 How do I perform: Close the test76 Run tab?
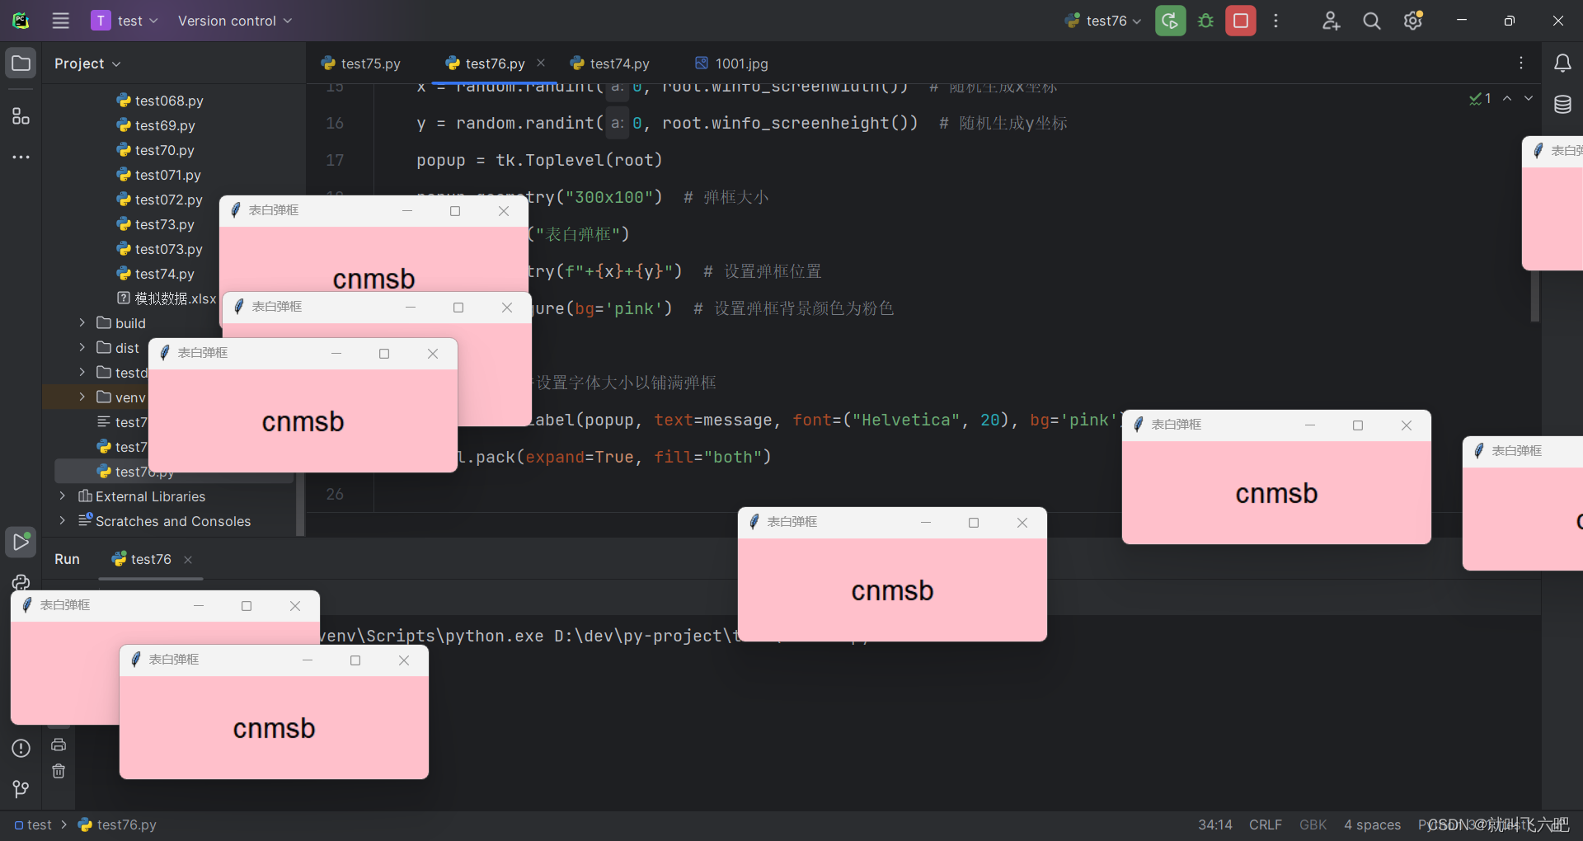(x=188, y=559)
